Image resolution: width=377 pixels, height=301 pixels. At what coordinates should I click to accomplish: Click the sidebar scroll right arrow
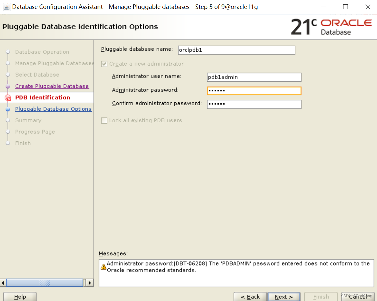pyautogui.click(x=90, y=283)
